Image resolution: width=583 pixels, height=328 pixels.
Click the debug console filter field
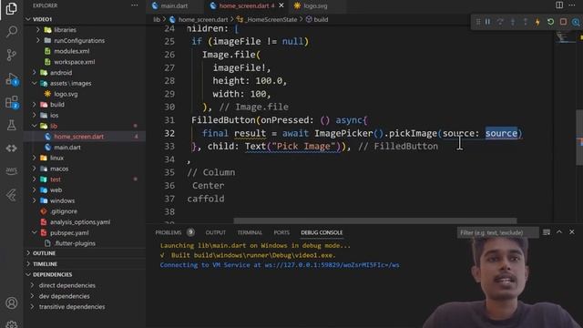pyautogui.click(x=497, y=232)
